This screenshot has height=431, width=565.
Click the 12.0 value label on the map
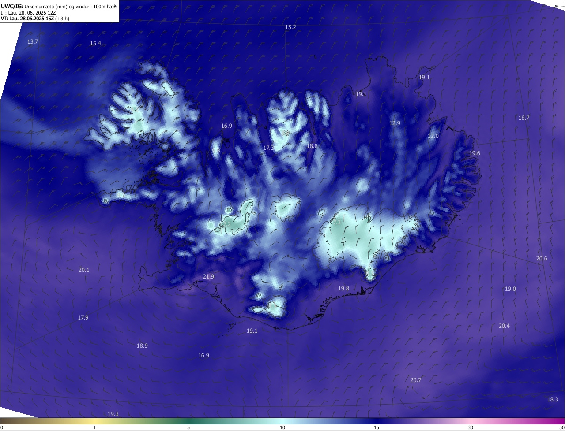pos(433,136)
